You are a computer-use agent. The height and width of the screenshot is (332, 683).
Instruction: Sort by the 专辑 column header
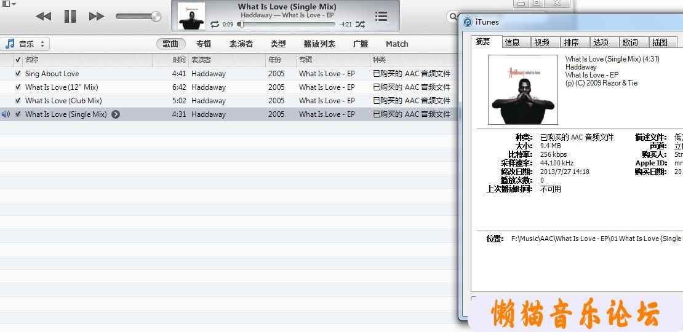[332, 60]
